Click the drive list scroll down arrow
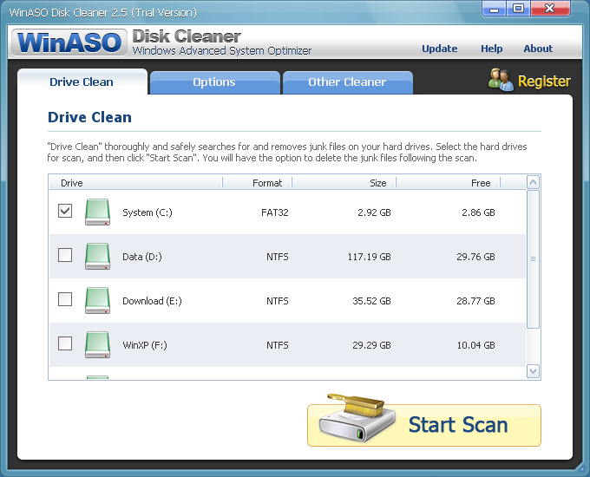 click(x=533, y=371)
